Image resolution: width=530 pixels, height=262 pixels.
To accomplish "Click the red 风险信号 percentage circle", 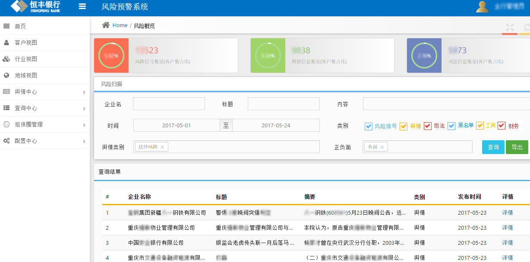I will (111, 55).
